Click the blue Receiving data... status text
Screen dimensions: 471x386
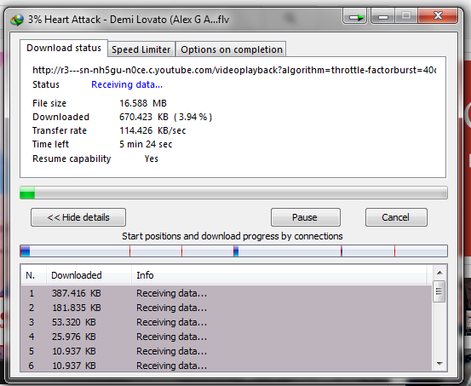coord(127,84)
